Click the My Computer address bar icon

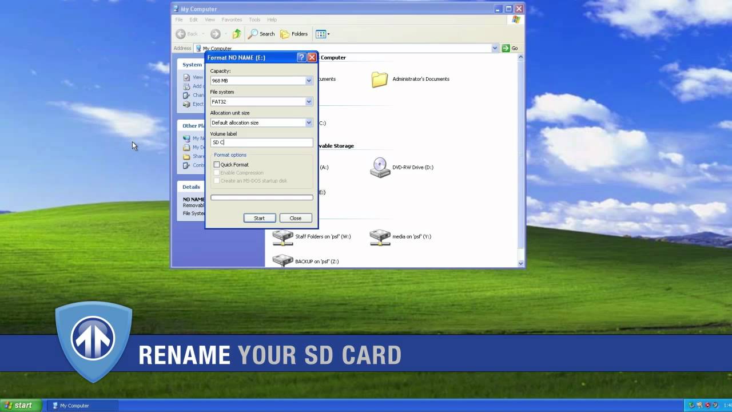tap(198, 49)
